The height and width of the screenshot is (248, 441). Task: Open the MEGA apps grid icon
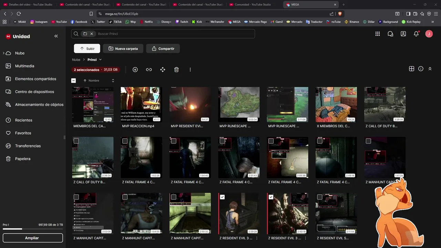(378, 34)
